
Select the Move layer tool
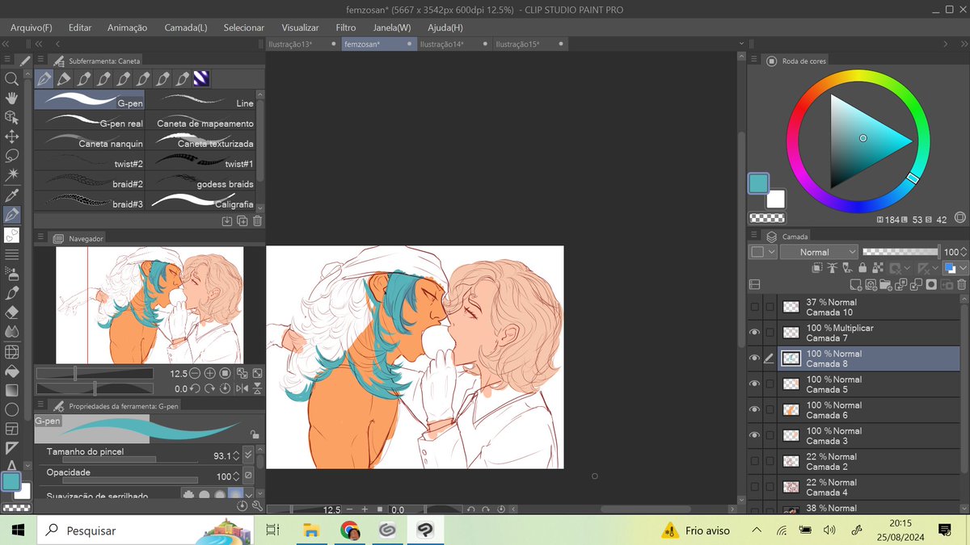11,136
